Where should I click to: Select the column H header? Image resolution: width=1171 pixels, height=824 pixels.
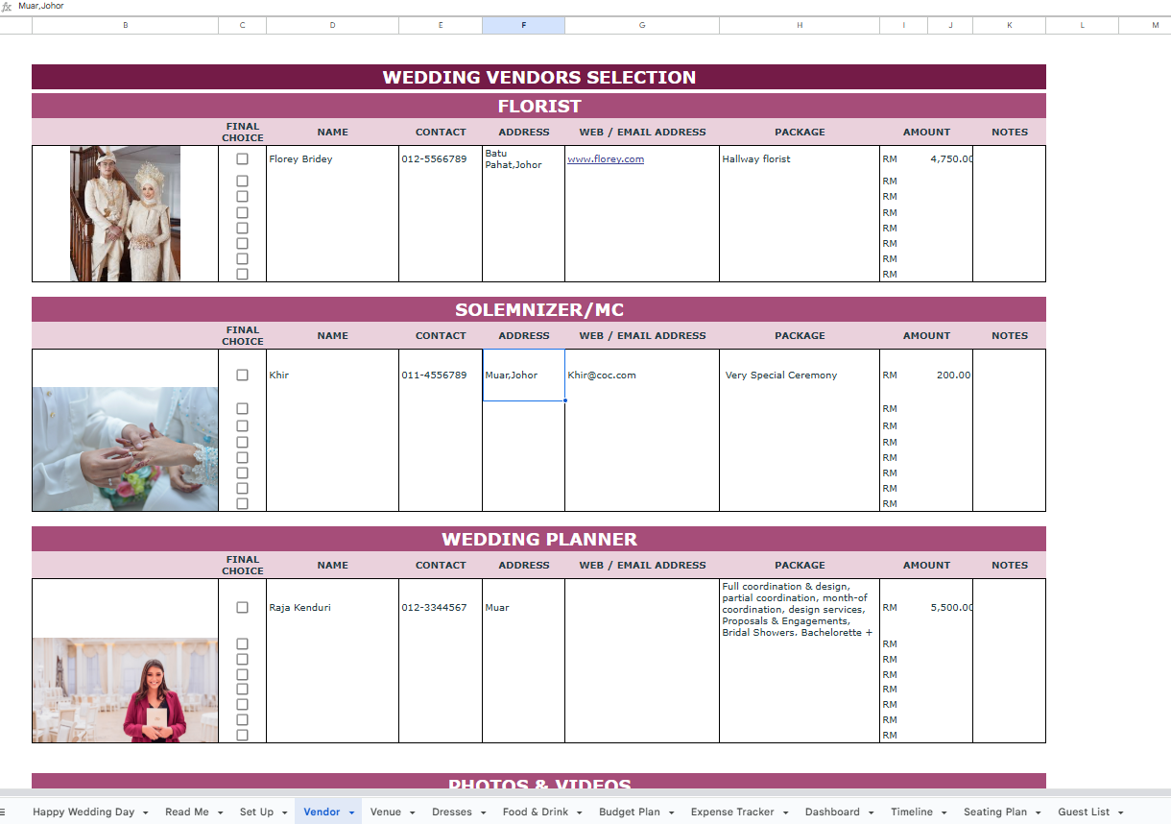pyautogui.click(x=799, y=25)
